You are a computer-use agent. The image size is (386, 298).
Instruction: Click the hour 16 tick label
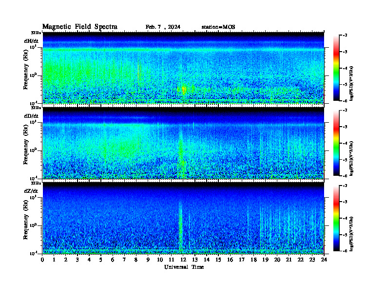coord(230,260)
